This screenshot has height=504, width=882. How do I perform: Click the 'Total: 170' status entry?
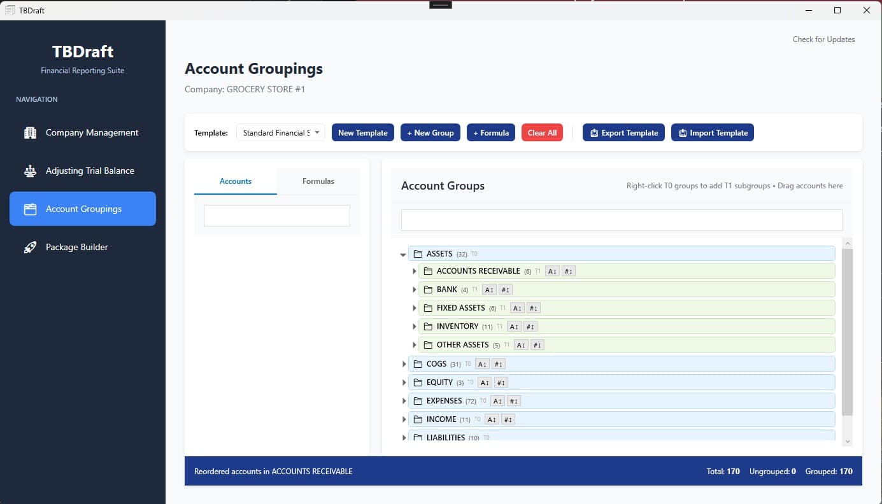pos(723,472)
